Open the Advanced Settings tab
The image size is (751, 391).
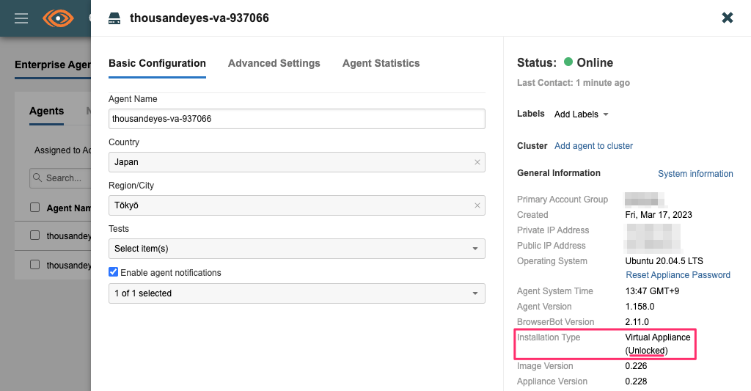tap(274, 63)
